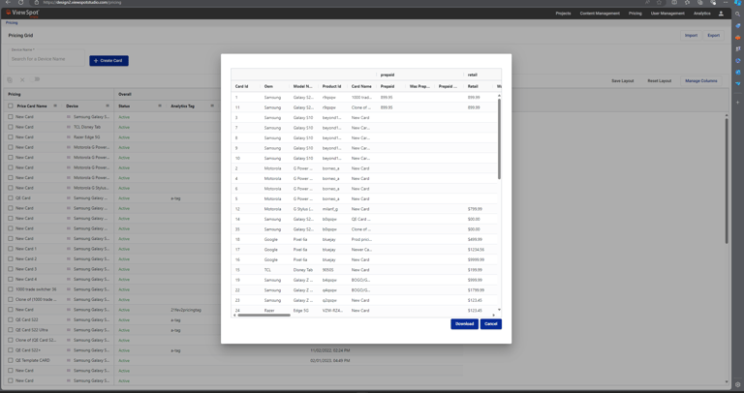
Task: Click the sidebar add plus icon
Action: coord(738,103)
